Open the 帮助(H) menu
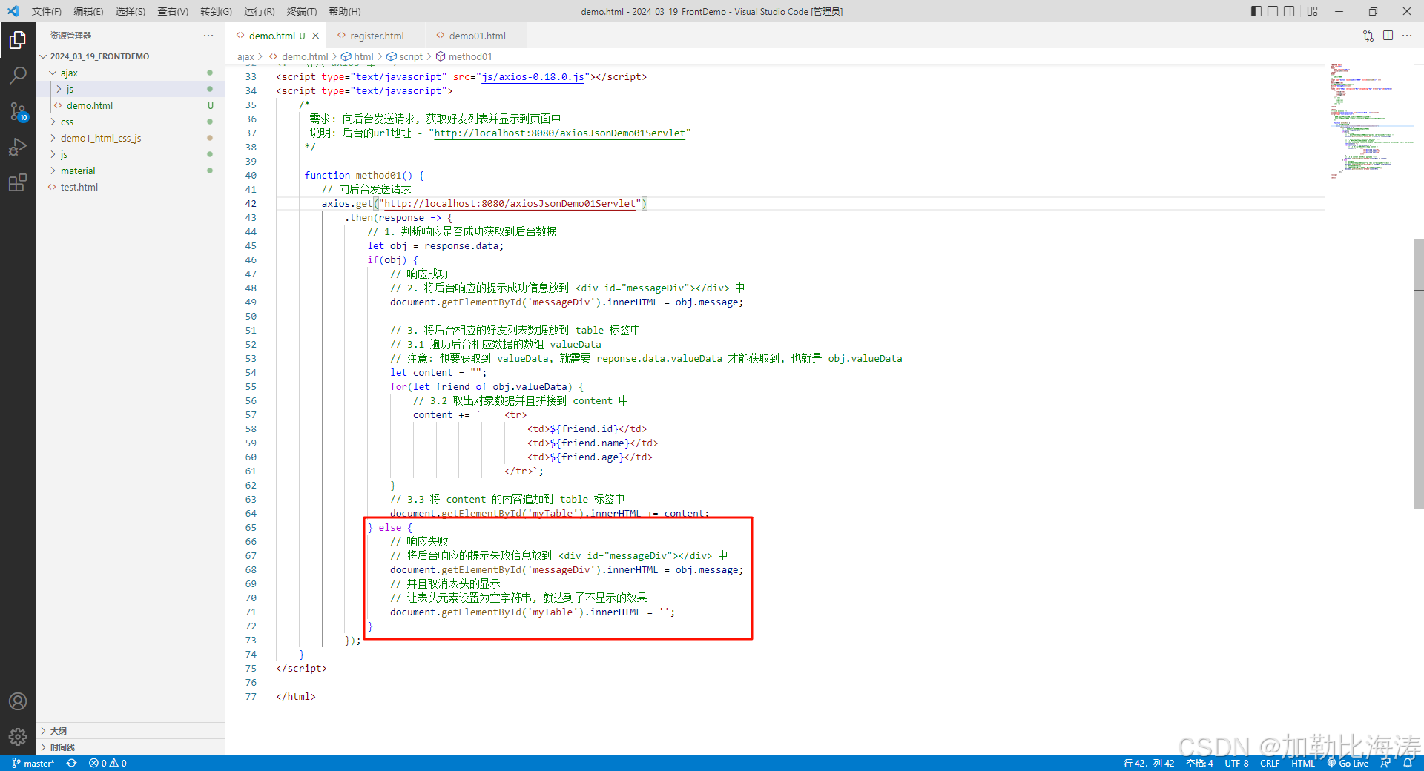Image resolution: width=1424 pixels, height=771 pixels. (x=345, y=11)
